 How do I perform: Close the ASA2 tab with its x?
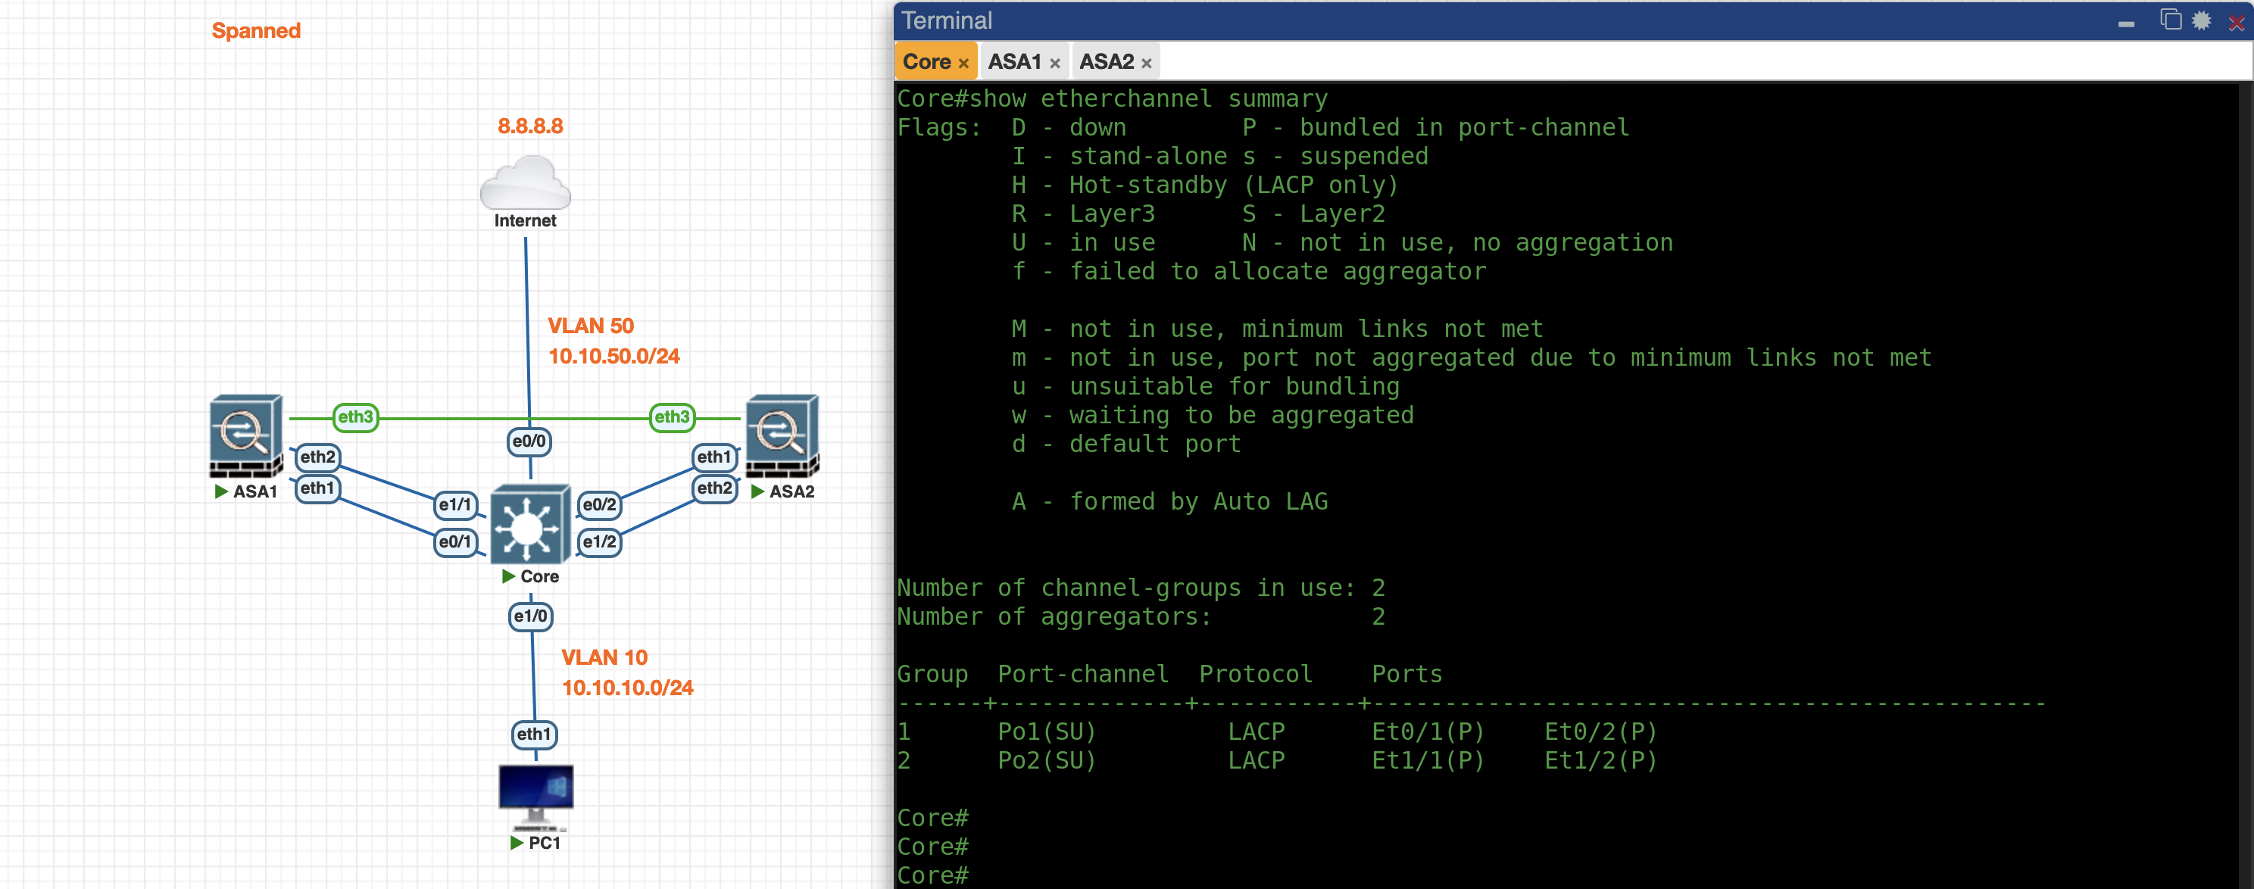1146,64
